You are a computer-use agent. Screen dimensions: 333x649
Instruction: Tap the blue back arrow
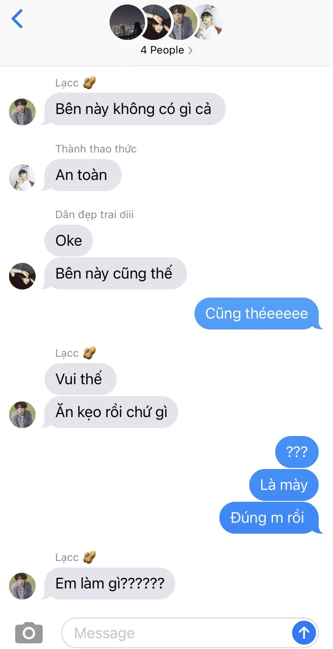17,19
